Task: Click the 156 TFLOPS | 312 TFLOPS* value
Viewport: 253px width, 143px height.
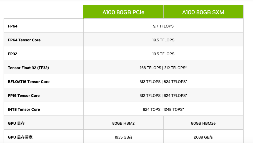Action: tap(163, 68)
